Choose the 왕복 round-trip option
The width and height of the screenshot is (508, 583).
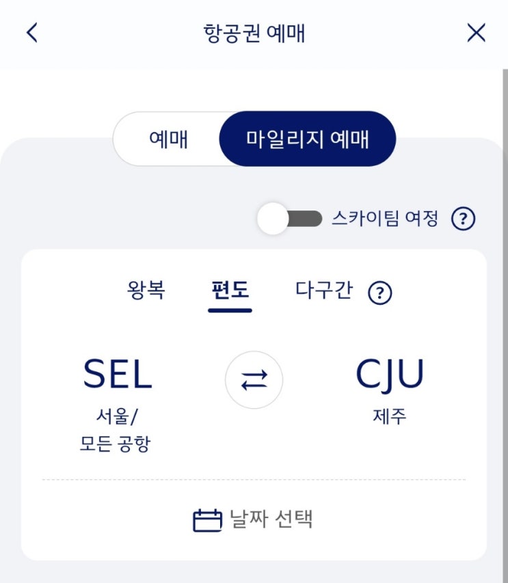pos(146,290)
